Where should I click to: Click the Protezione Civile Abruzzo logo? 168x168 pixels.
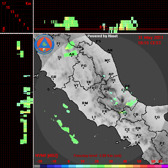[44, 44]
